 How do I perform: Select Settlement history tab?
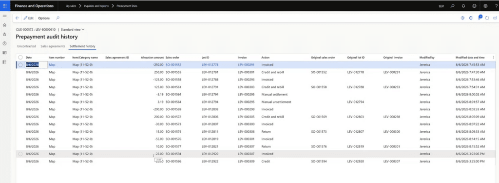click(x=82, y=46)
